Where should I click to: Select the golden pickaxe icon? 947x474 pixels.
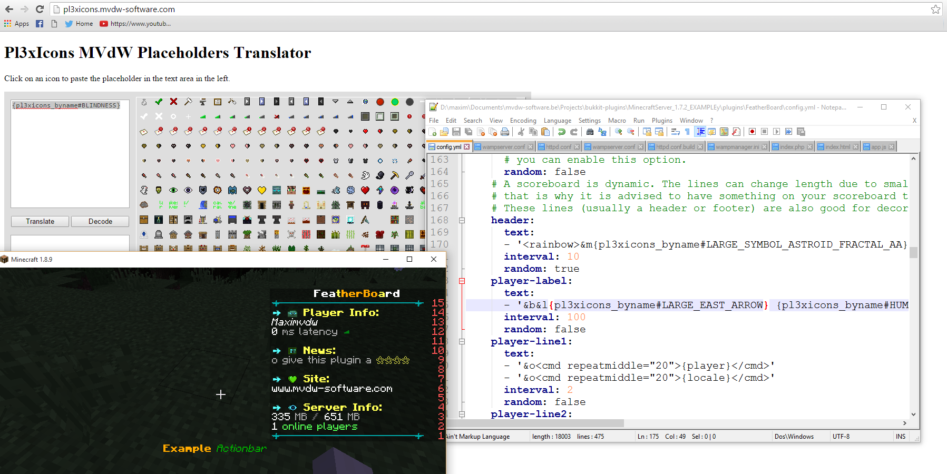(x=395, y=175)
